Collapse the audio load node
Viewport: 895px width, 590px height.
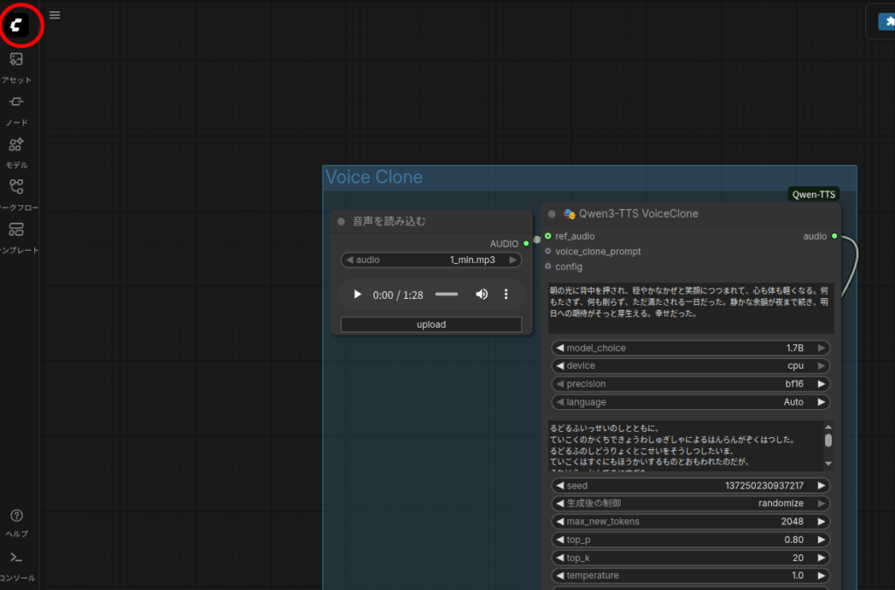[x=341, y=222]
